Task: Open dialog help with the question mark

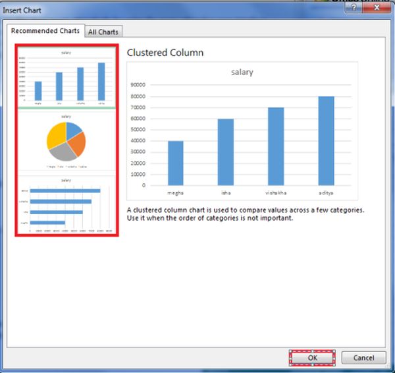Action: 354,7
